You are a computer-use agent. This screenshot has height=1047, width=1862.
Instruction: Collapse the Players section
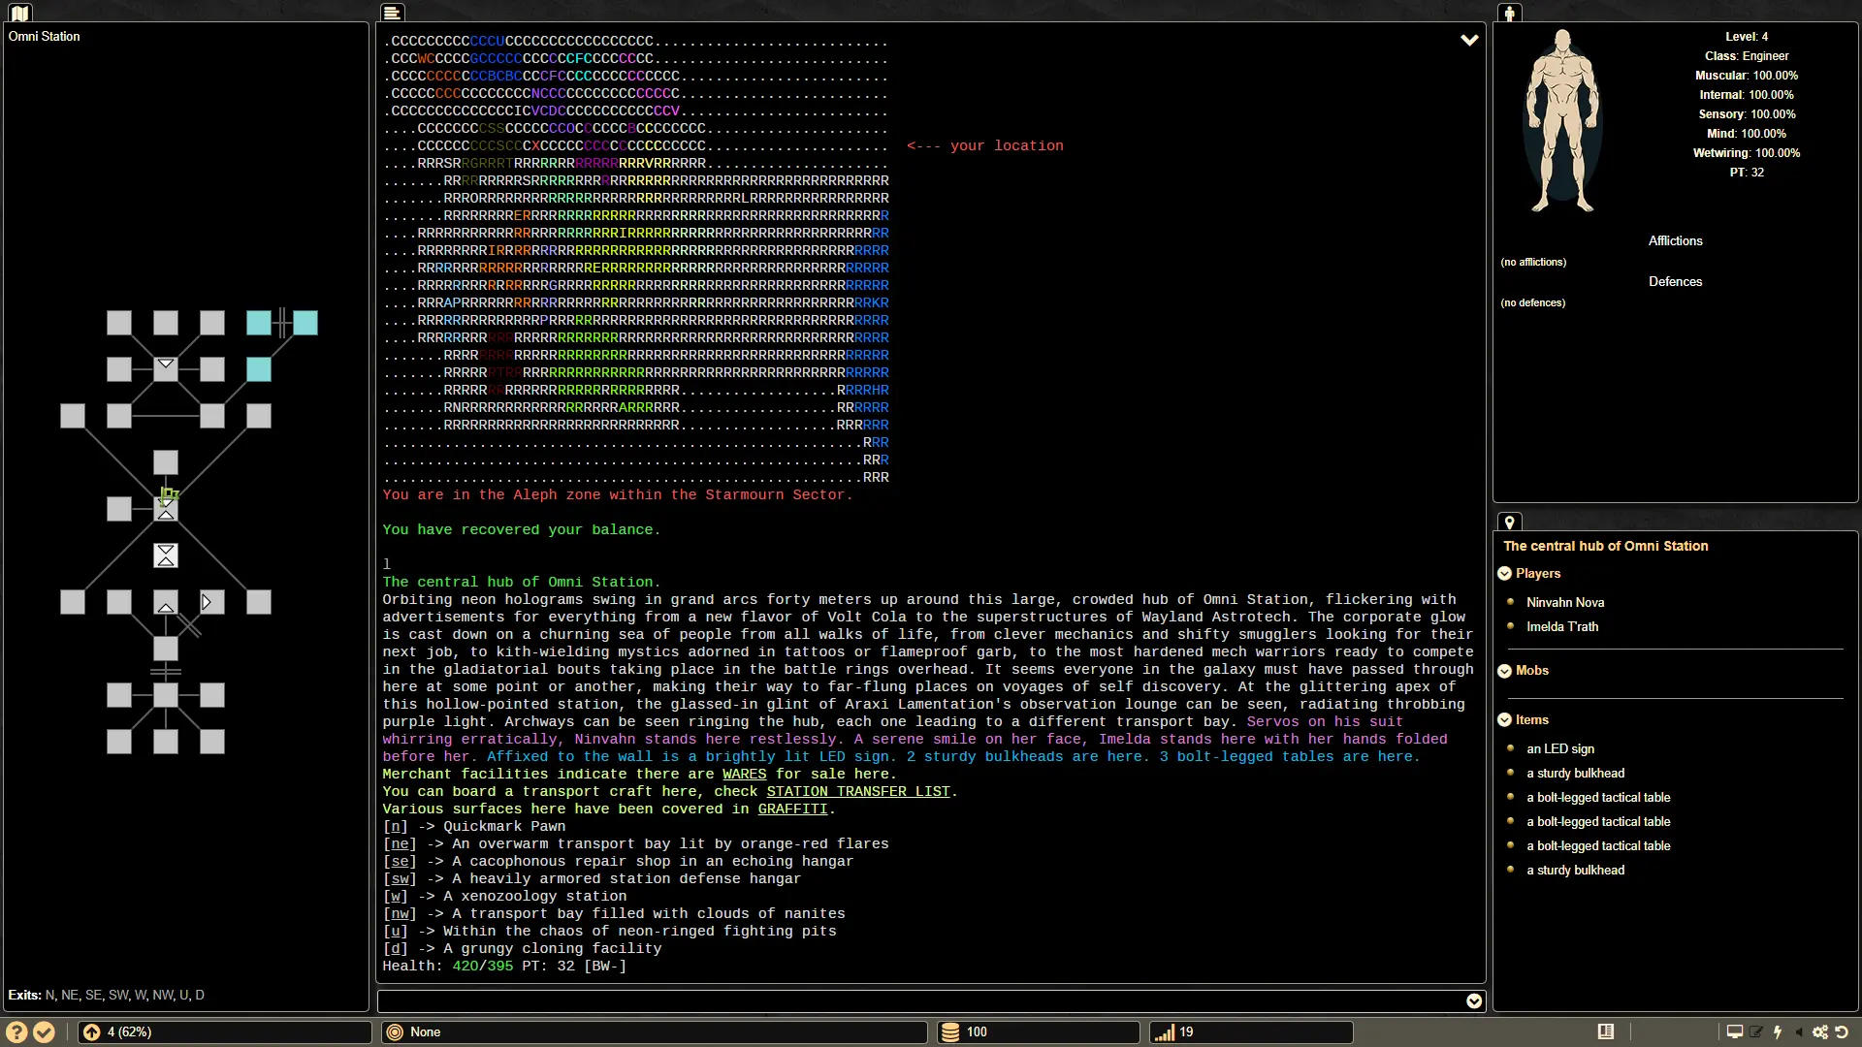(x=1505, y=574)
